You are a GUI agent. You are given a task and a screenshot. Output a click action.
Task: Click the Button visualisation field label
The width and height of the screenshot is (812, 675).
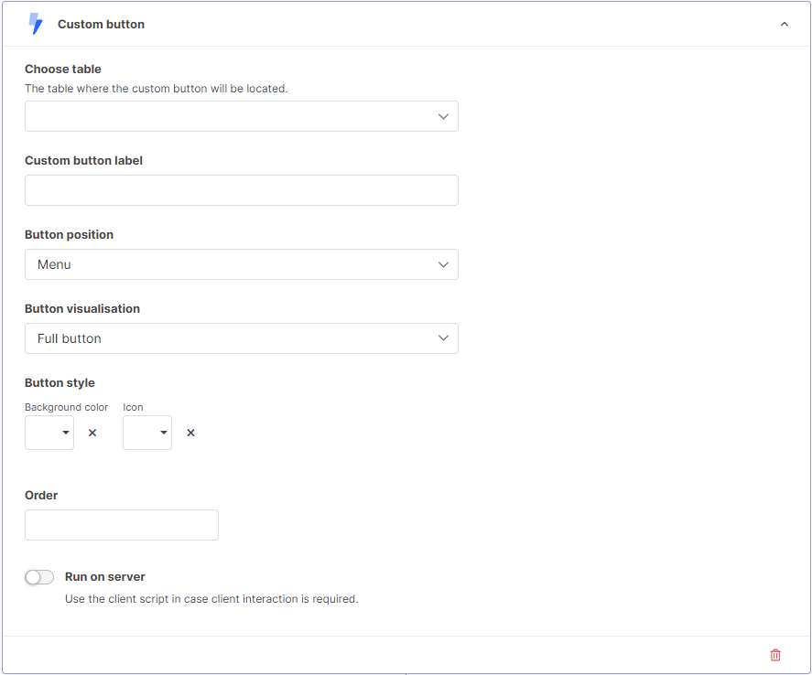[82, 308]
